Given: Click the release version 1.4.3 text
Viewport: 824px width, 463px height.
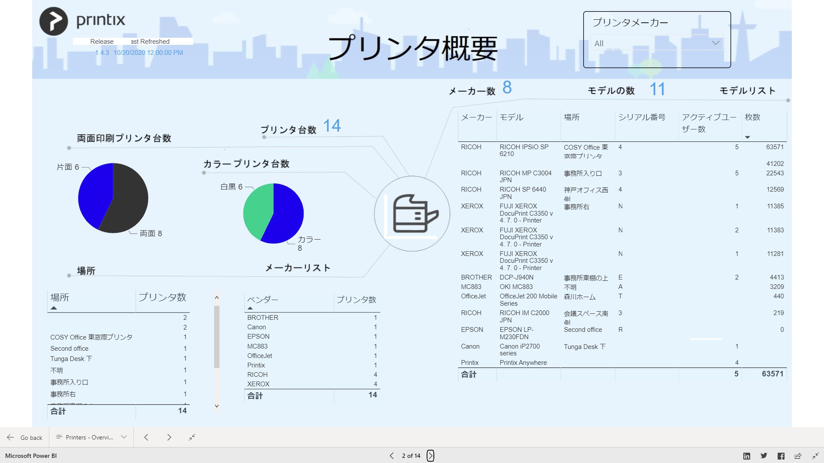Looking at the screenshot, I should tap(102, 53).
